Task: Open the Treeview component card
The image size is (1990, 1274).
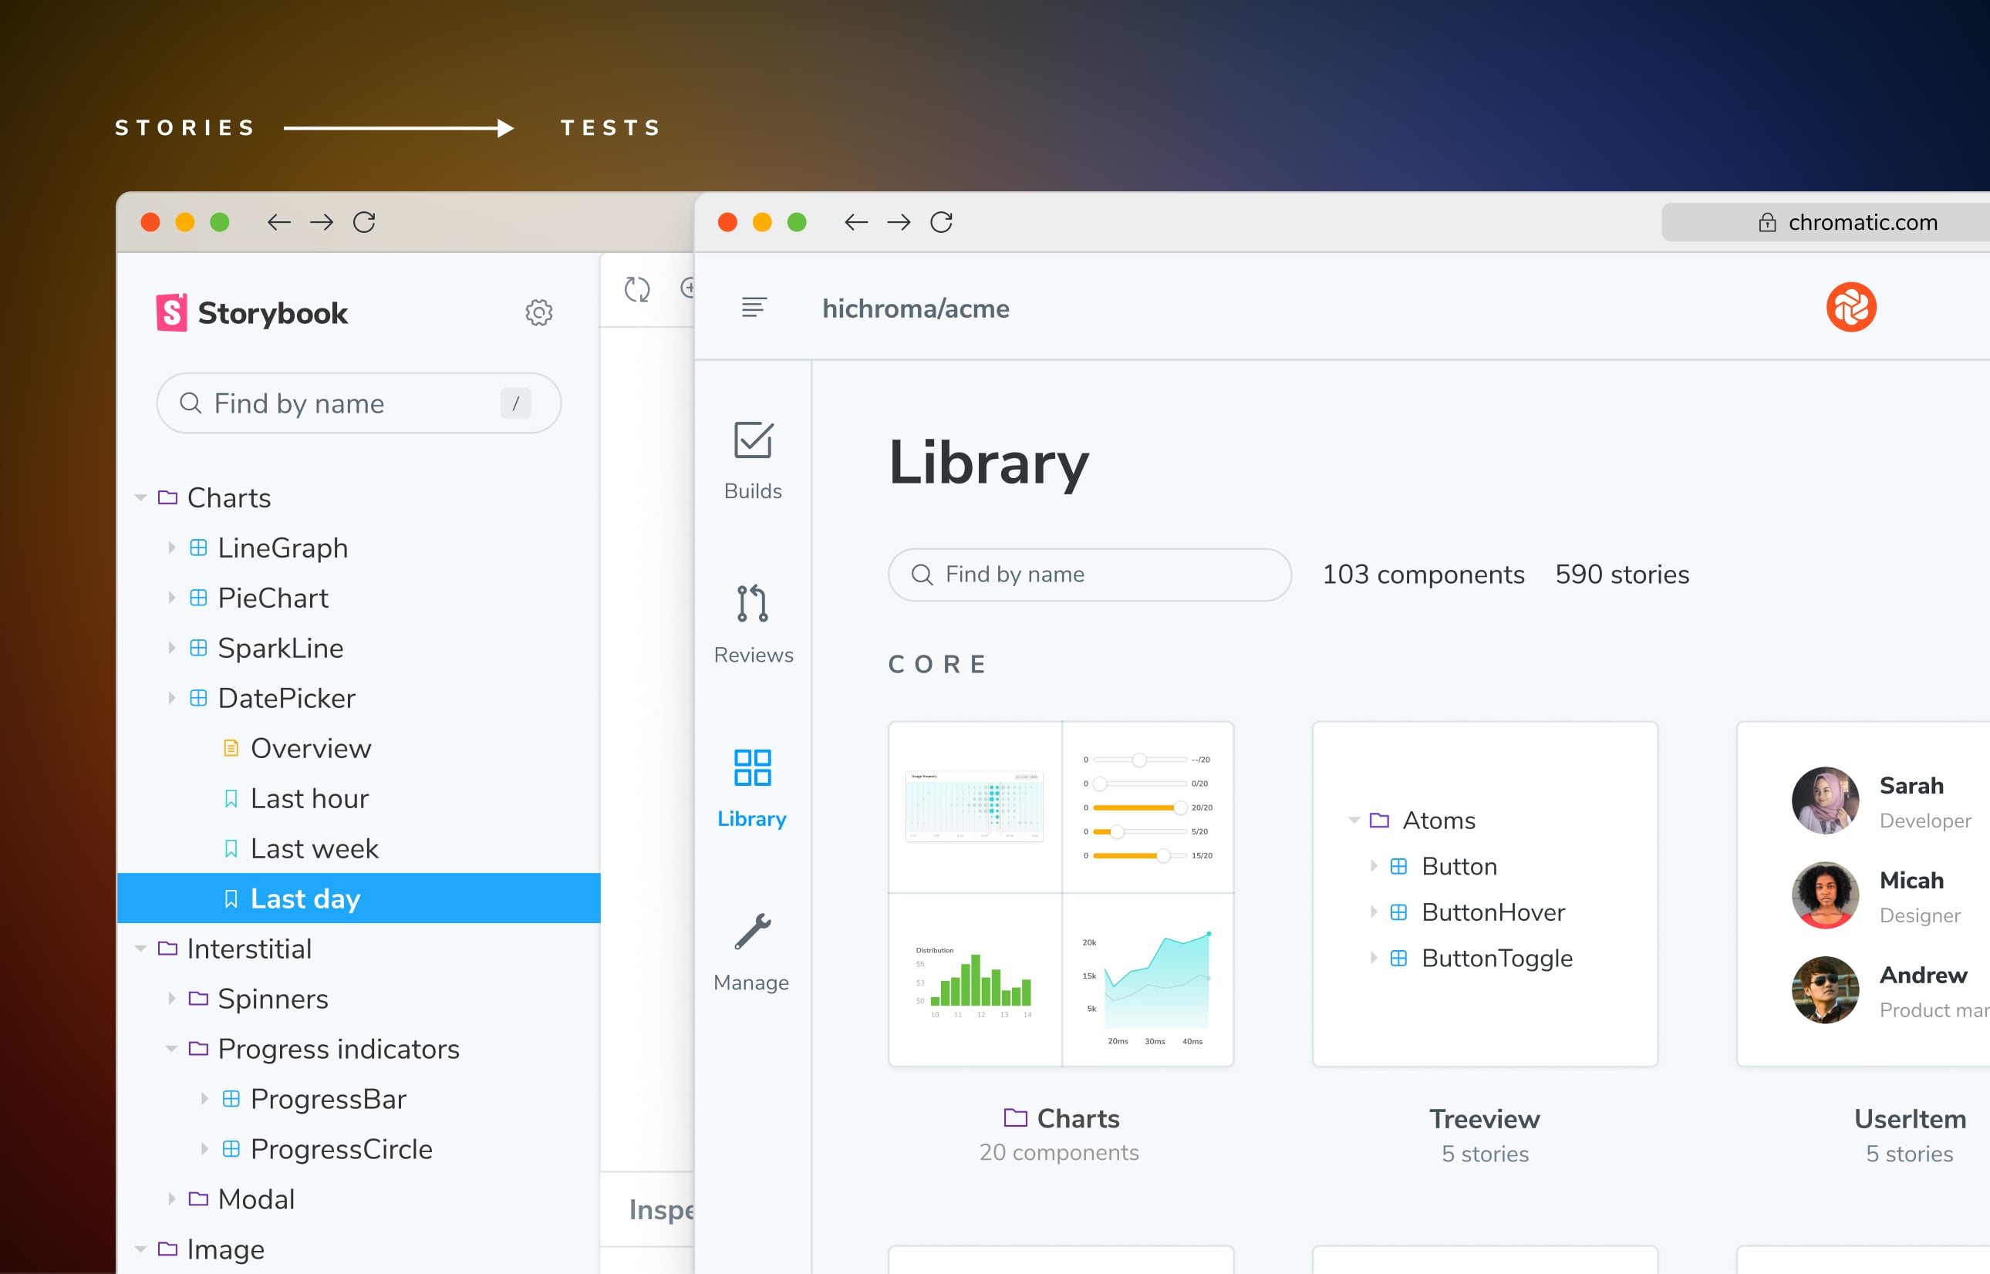Action: click(1485, 894)
